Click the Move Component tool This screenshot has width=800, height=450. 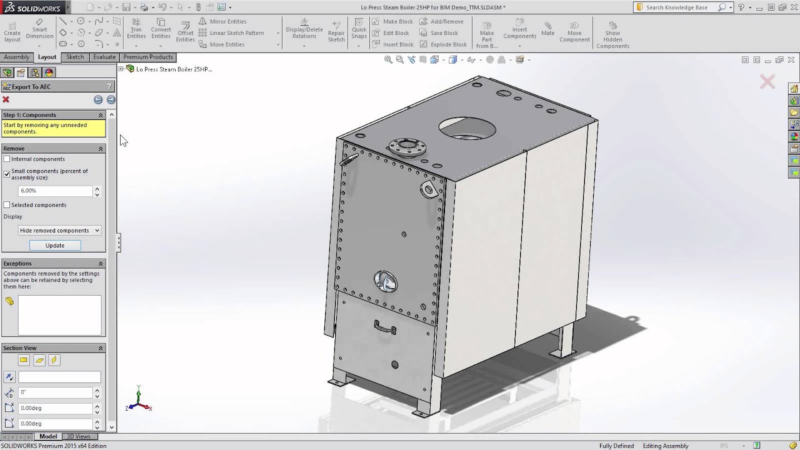[x=574, y=32]
